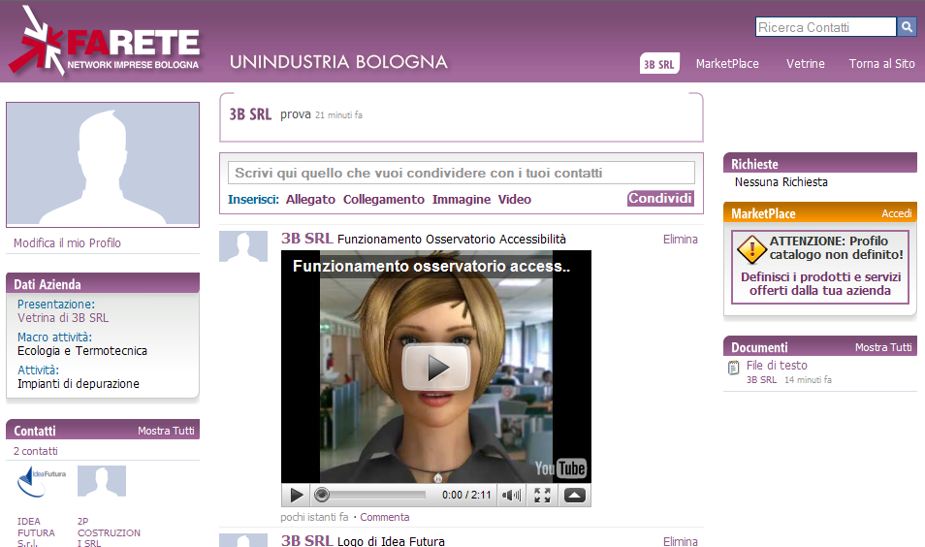This screenshot has height=547, width=925.
Task: Insert a Collegamento link
Action: tap(383, 200)
